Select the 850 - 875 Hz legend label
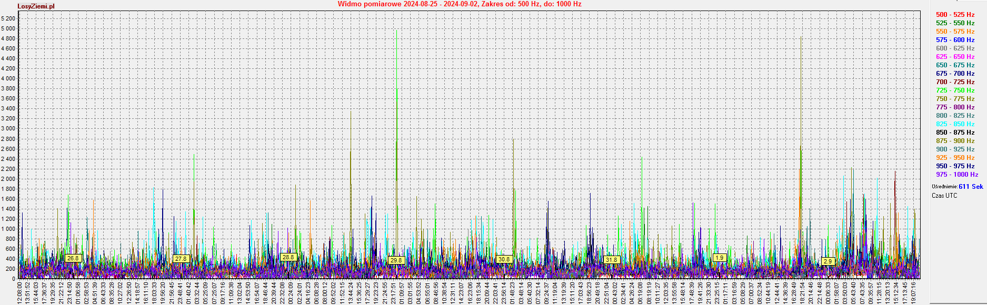The height and width of the screenshot is (305, 987). [x=955, y=133]
